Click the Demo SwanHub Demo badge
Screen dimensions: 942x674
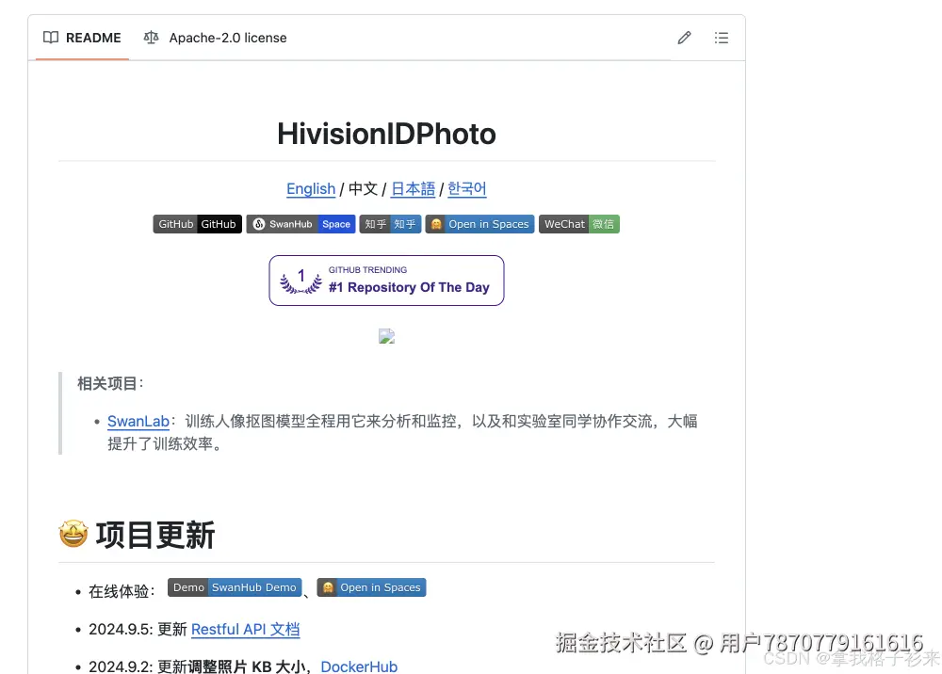pos(235,587)
